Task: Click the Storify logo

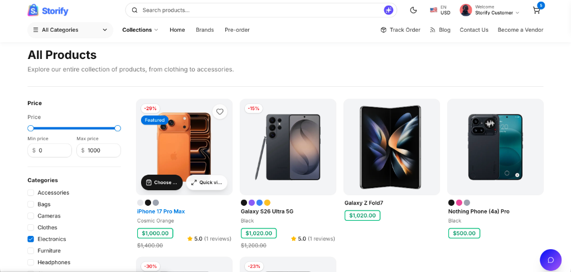Action: 48,11
